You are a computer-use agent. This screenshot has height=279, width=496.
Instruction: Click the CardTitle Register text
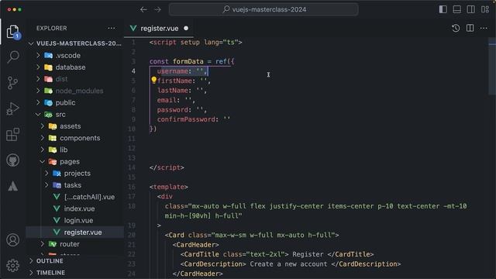coord(308,254)
